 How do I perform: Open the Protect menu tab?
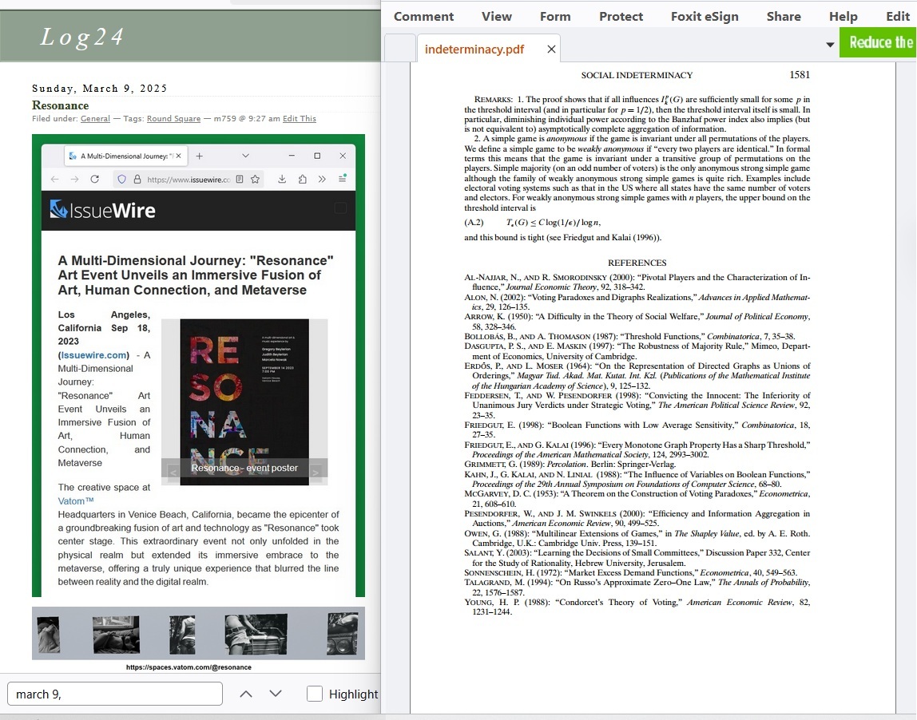[621, 16]
